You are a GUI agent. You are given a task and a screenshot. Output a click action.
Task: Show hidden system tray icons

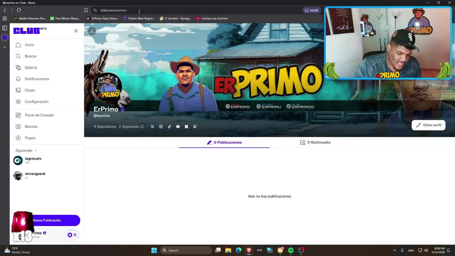coord(394,250)
